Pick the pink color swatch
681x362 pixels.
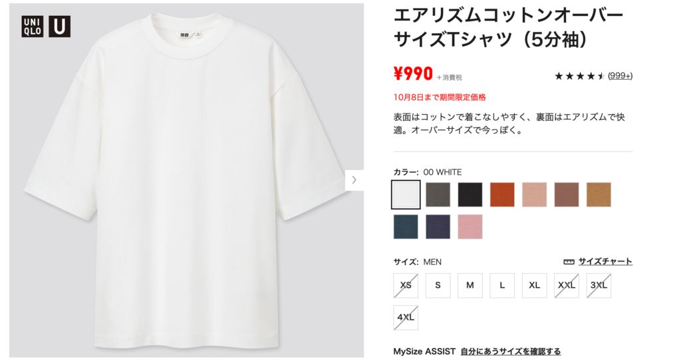470,226
